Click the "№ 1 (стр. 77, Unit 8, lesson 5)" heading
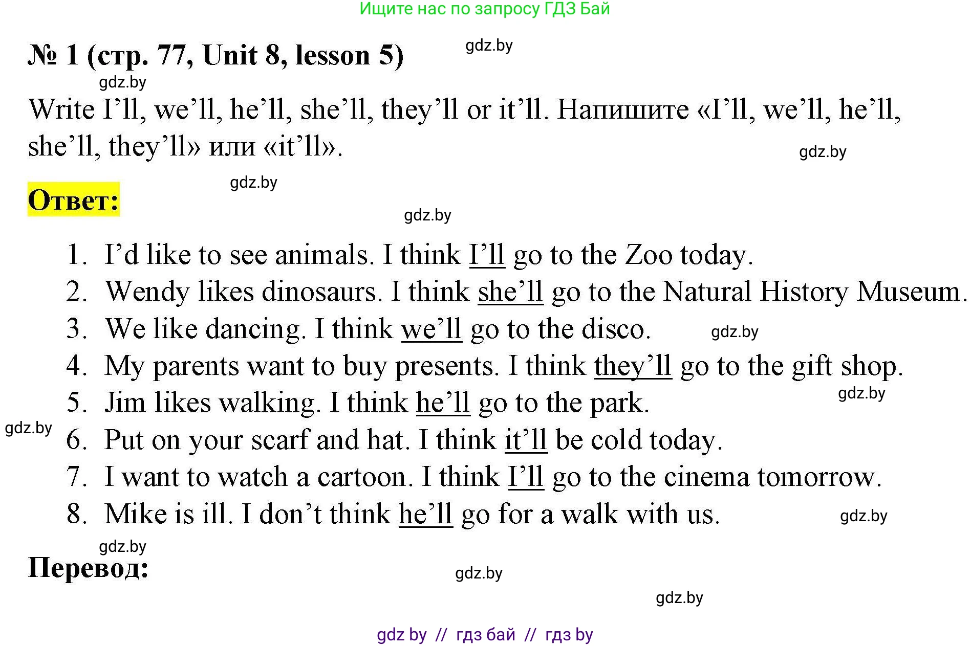This screenshot has height=646, width=971. 215,55
